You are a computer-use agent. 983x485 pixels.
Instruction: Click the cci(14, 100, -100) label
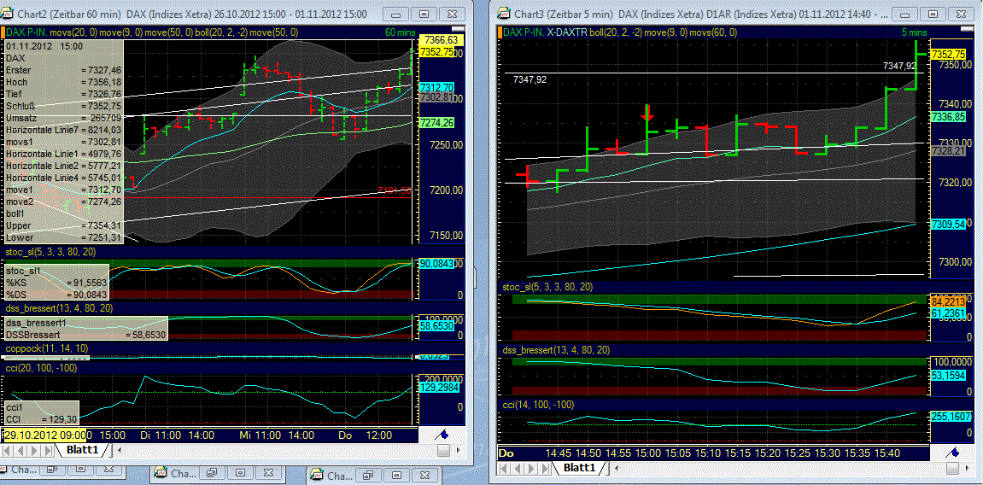pyautogui.click(x=540, y=405)
